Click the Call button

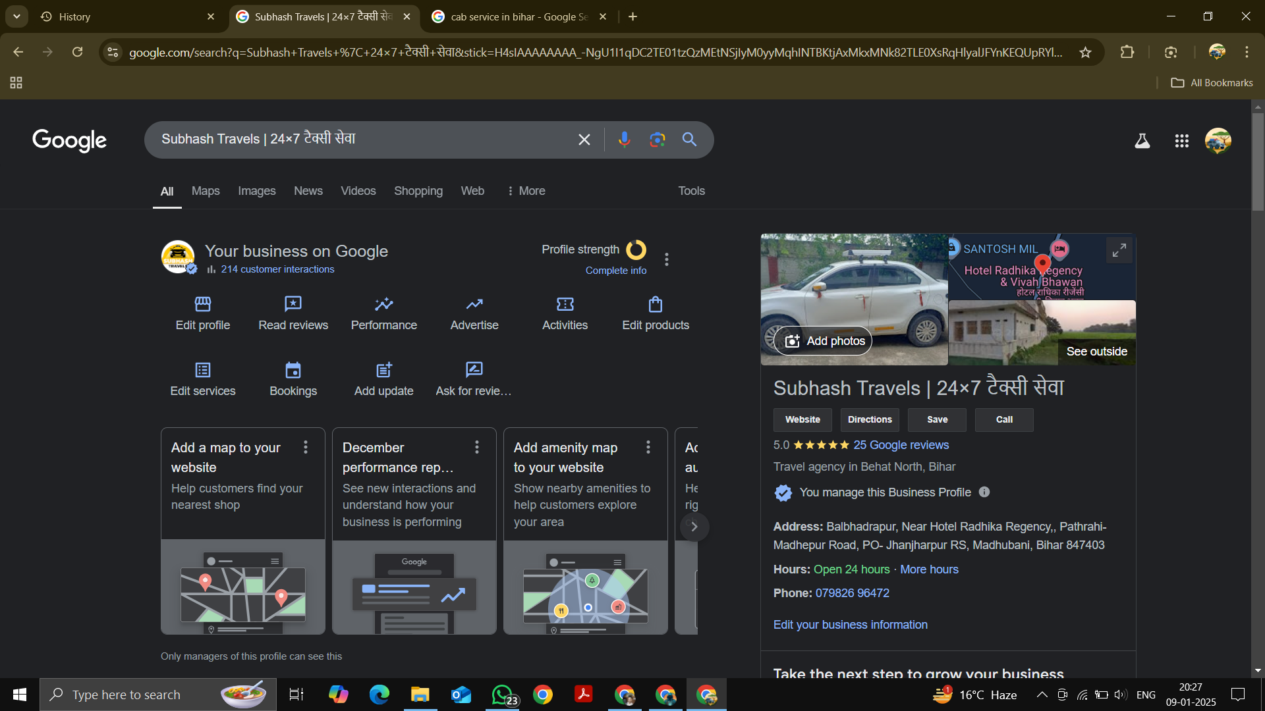[1004, 420]
